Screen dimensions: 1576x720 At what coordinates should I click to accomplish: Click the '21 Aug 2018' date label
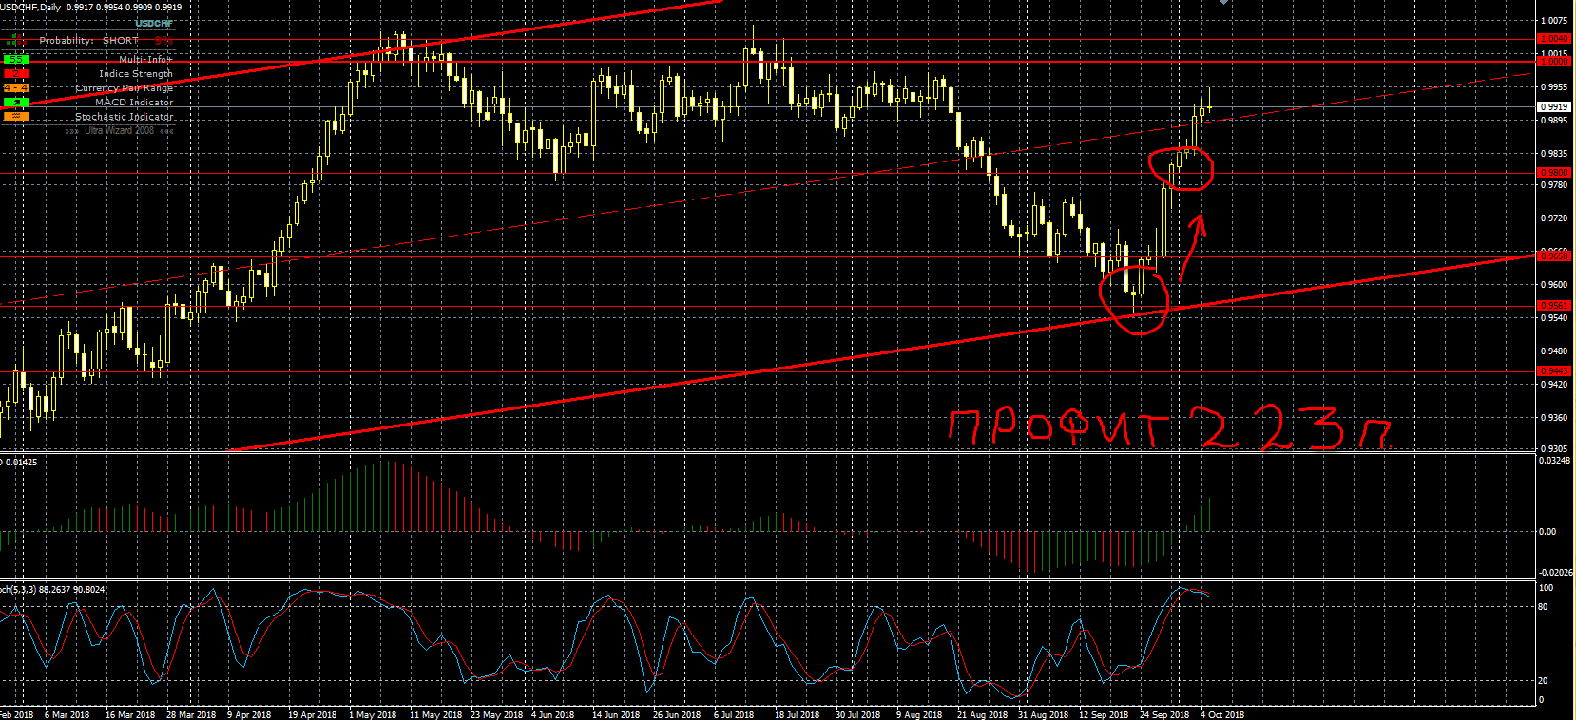[982, 715]
